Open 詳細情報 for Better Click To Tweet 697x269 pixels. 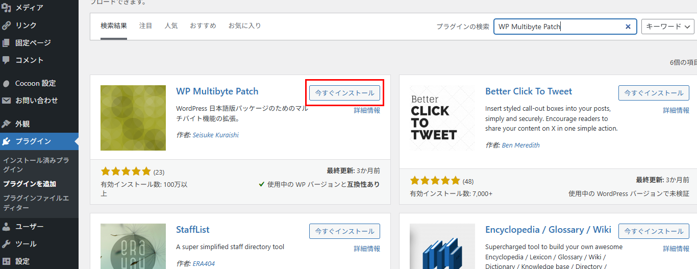click(676, 110)
